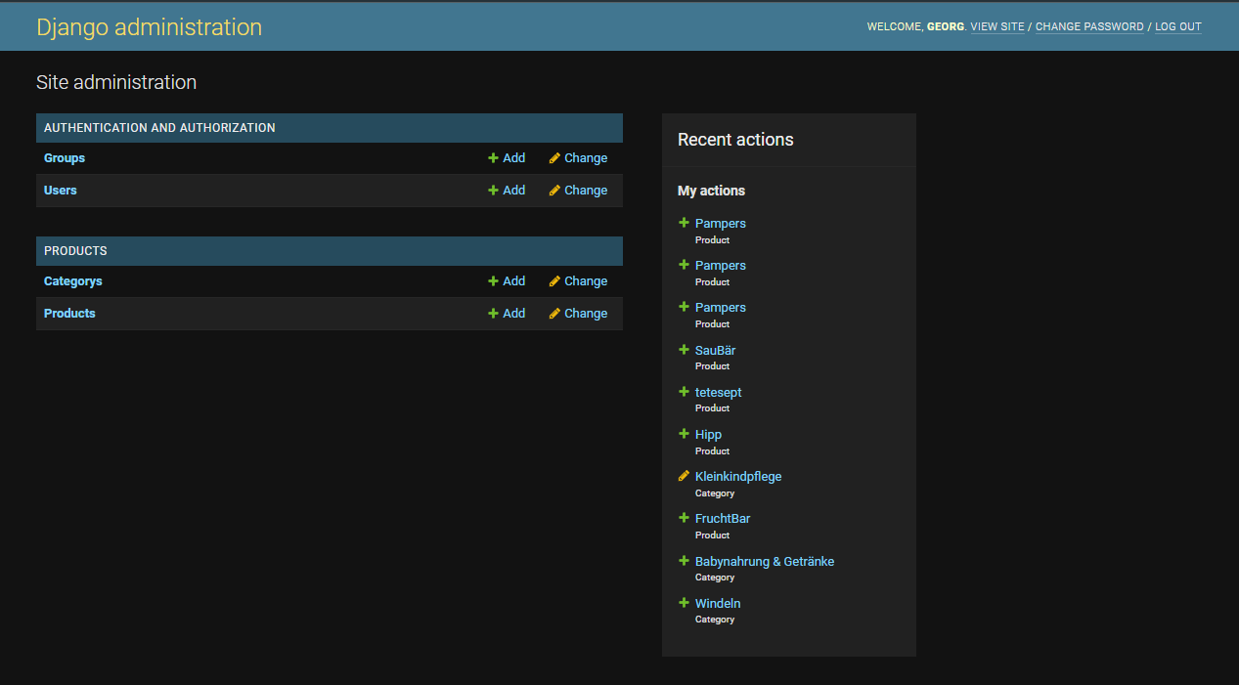Screen dimensions: 1239x685
Task: Click CHANGE PASSWORD in the header
Action: click(1088, 26)
